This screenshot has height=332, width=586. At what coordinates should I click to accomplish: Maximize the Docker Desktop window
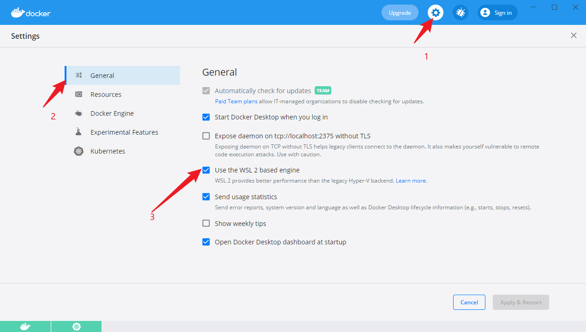[x=555, y=7]
